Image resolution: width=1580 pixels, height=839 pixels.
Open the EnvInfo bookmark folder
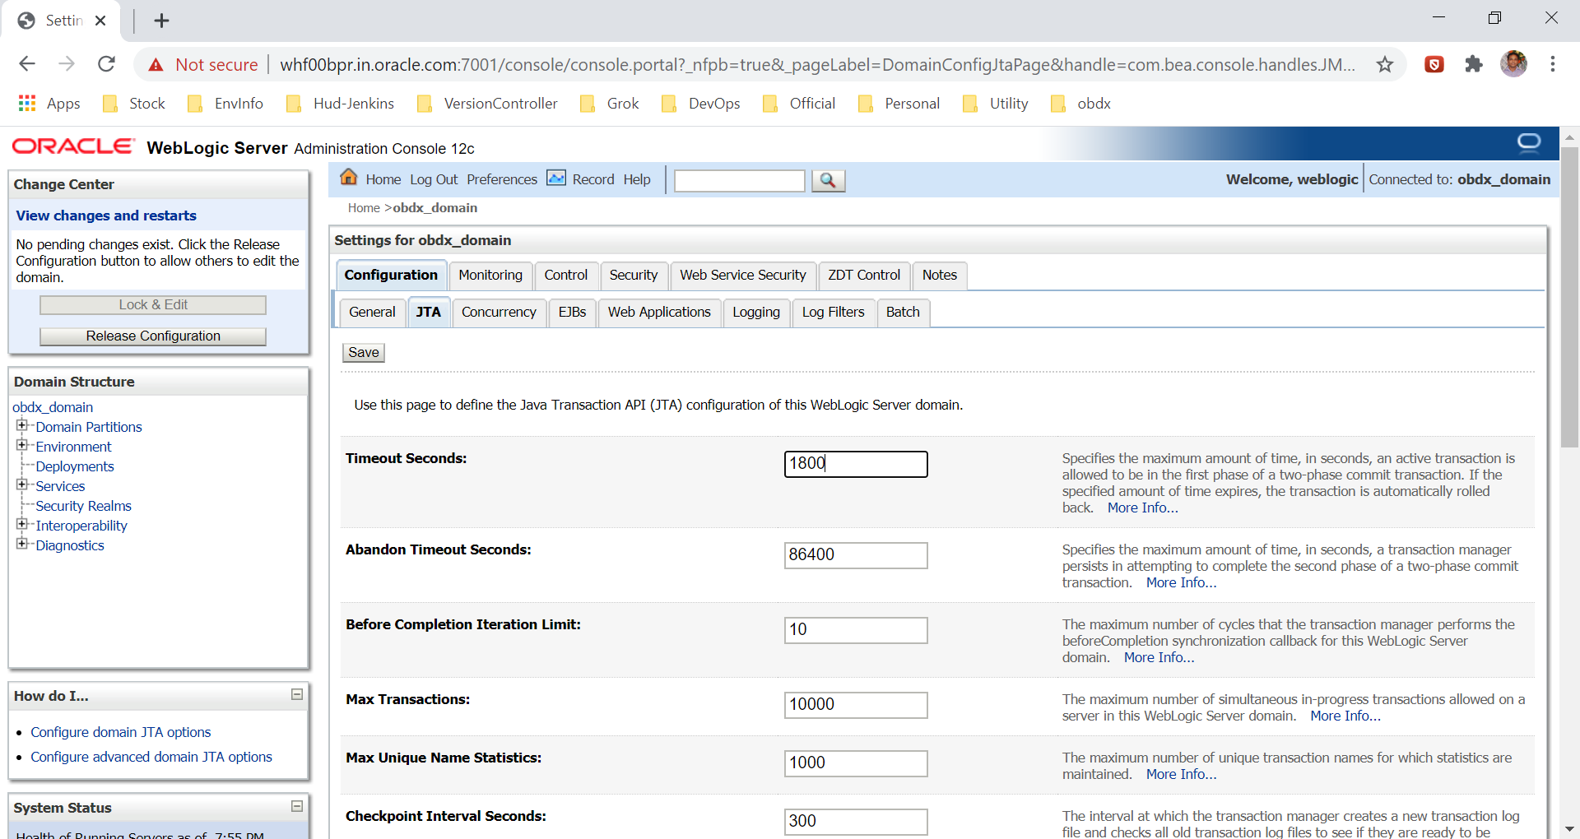(225, 104)
